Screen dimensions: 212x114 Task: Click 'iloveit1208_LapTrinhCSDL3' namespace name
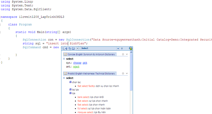pos(41,17)
